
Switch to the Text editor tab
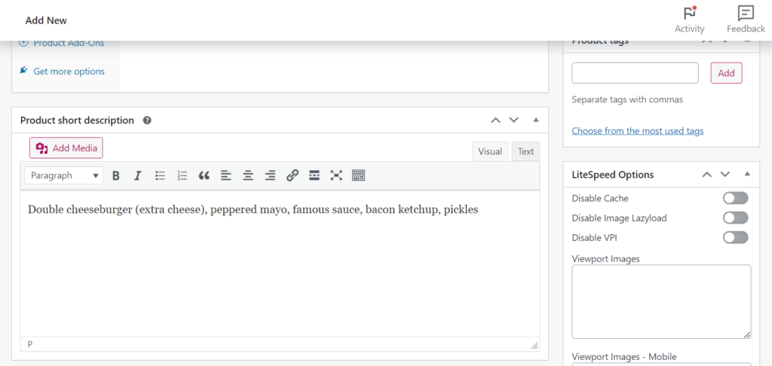[x=525, y=151]
